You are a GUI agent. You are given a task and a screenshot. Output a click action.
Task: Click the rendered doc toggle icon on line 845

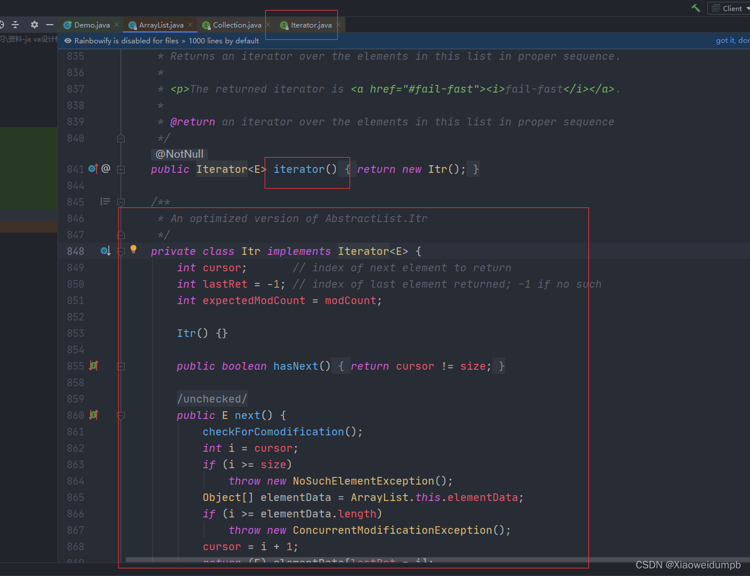click(x=105, y=202)
